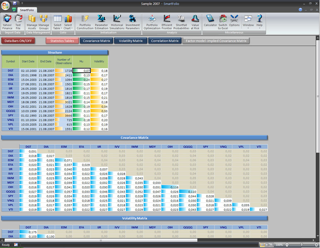Screen dimensions: 320x248
Task: Start Portfolio Optimization
Action: [152, 22]
